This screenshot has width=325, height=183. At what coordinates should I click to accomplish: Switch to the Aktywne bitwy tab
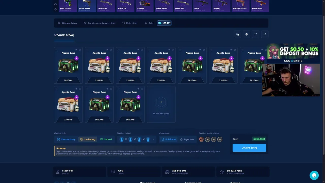[67, 23]
